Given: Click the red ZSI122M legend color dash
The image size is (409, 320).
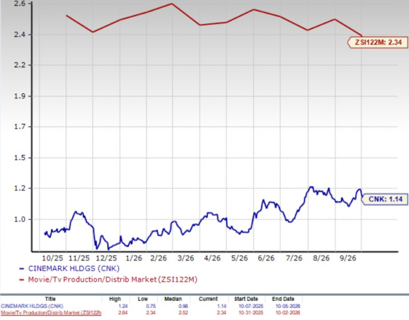Looking at the screenshot, I should click(22, 280).
